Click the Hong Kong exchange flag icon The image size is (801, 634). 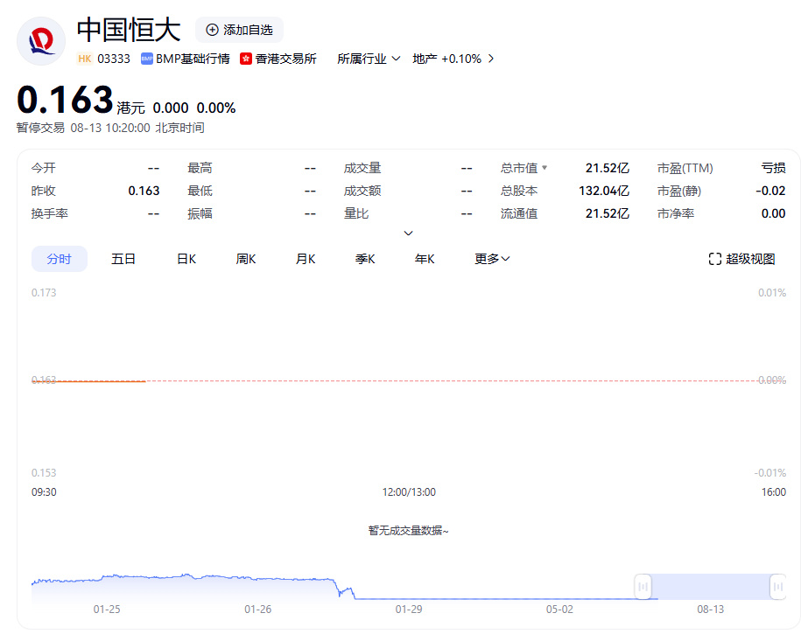[x=246, y=59]
